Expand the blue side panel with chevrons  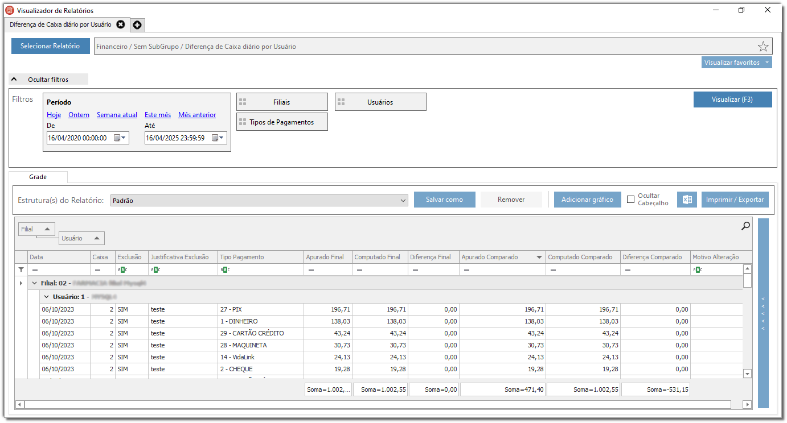point(763,313)
